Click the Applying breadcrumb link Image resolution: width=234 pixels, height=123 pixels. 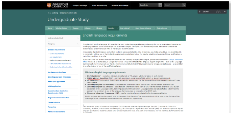pos(55,13)
